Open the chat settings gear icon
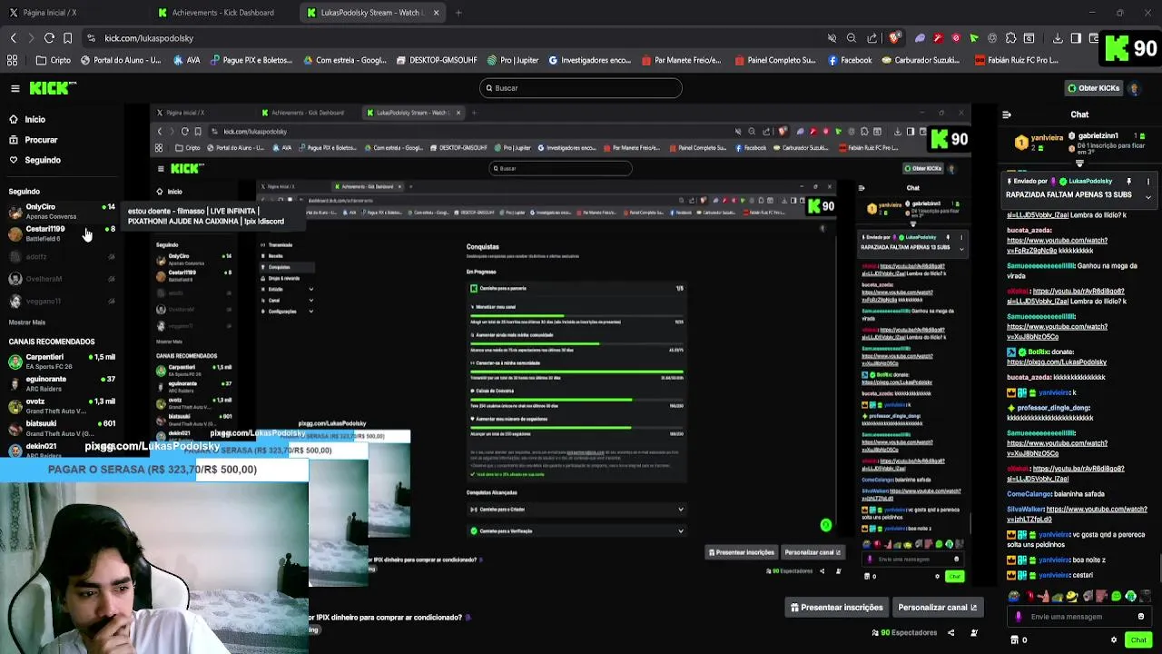This screenshot has width=1162, height=654. pos(1114,639)
